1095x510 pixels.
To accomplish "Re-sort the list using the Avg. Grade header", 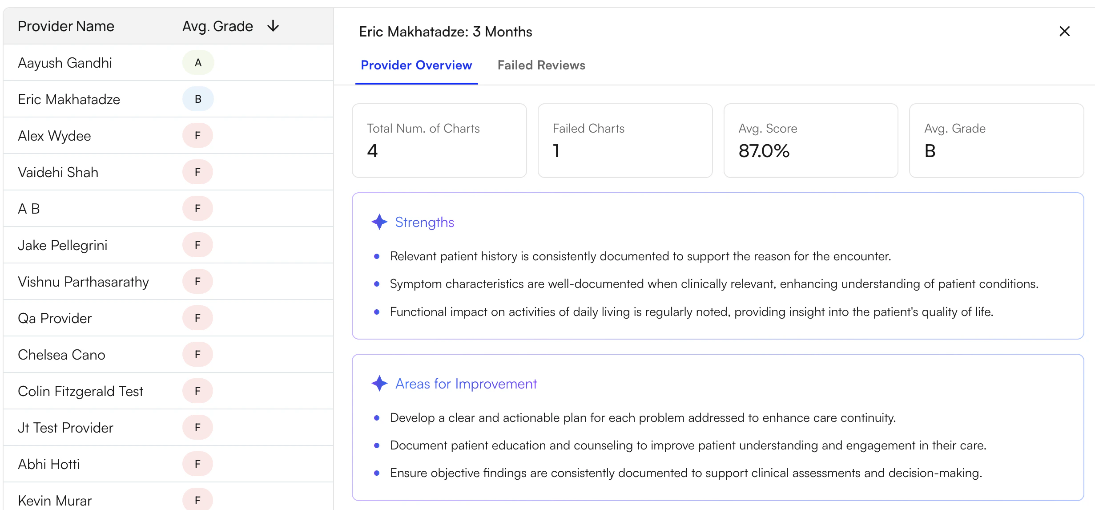I will (x=217, y=26).
